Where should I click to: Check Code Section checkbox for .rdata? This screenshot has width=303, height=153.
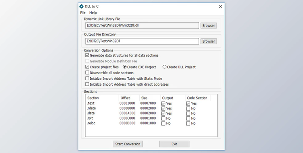coord(188,108)
